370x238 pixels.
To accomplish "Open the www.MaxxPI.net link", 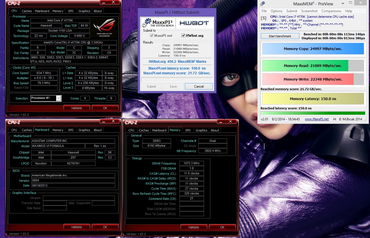I will tap(317, 119).
